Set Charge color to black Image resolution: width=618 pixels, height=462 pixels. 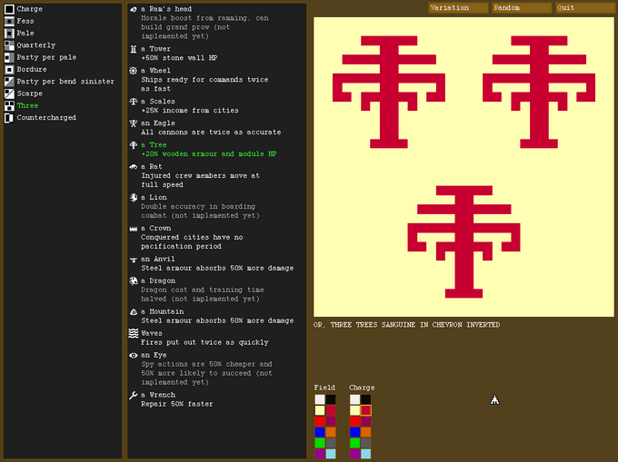point(365,399)
